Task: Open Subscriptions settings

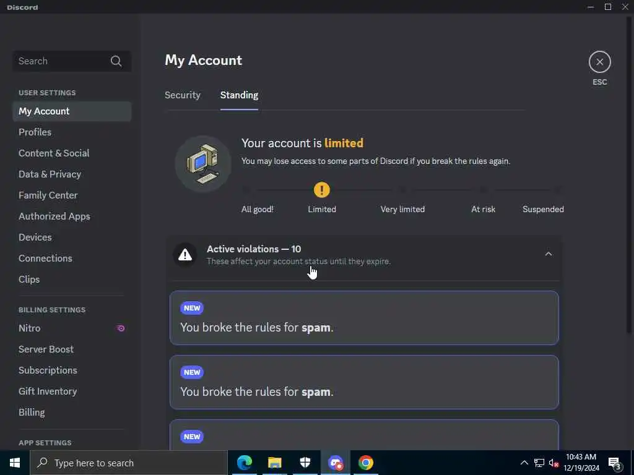Action: pos(72,370)
